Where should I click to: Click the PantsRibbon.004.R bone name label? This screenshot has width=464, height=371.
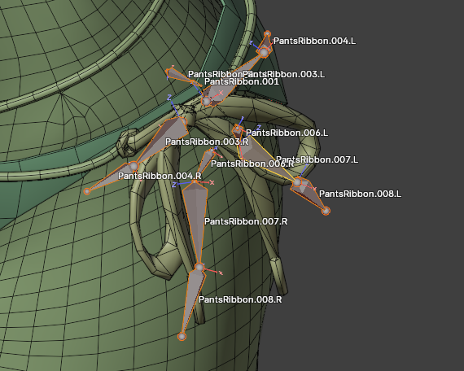click(160, 176)
